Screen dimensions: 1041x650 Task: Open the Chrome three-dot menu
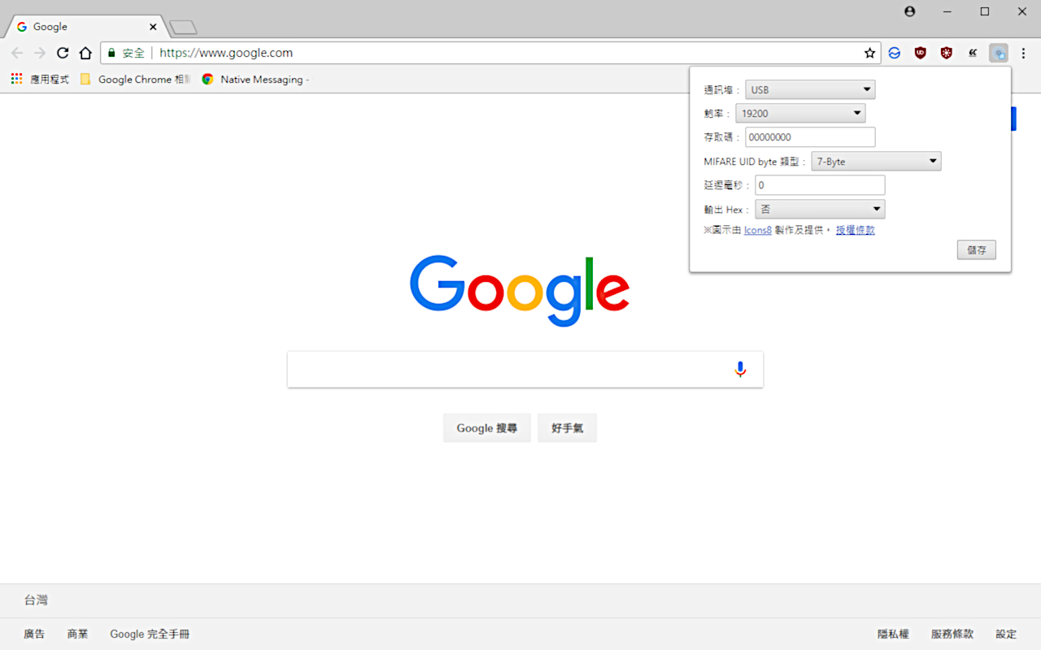click(1024, 53)
